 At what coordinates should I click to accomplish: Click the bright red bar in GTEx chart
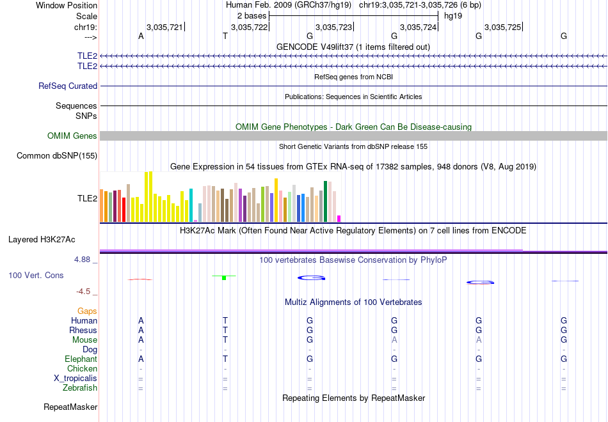point(124,210)
